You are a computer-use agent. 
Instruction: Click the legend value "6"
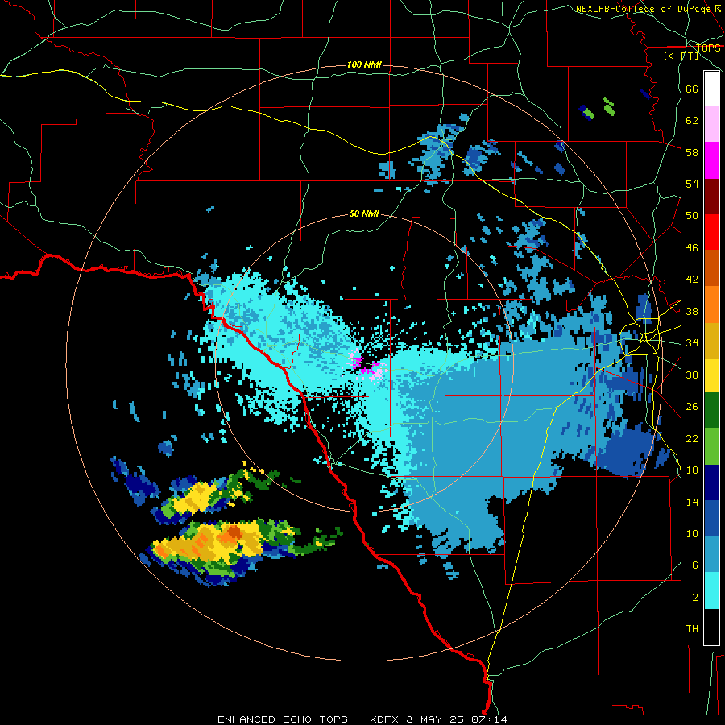click(x=695, y=565)
